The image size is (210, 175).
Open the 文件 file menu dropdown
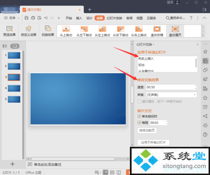(12, 18)
